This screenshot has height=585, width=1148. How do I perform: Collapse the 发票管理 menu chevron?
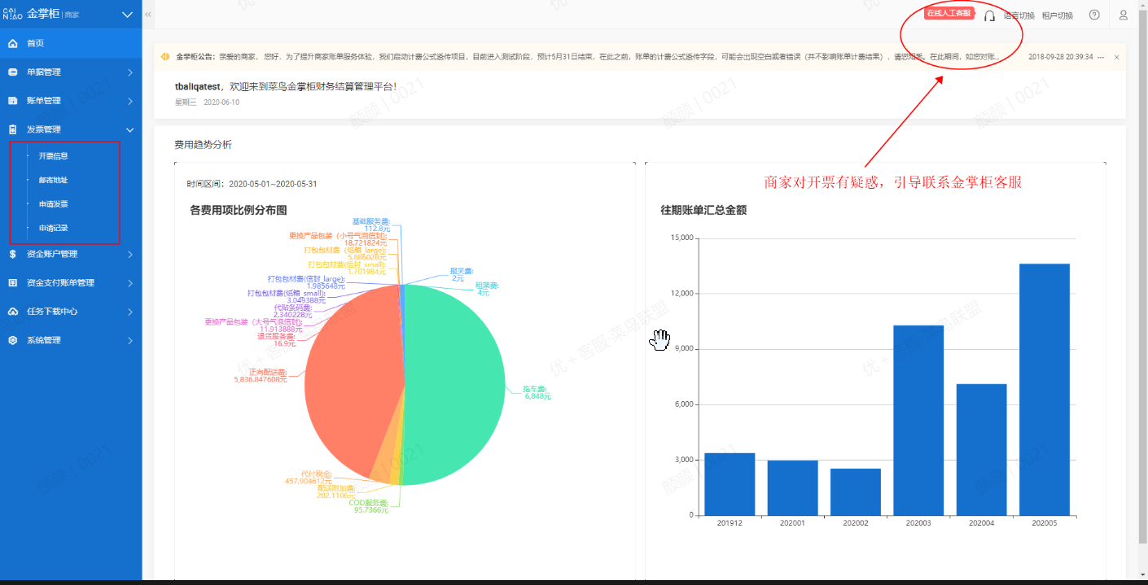(x=130, y=129)
